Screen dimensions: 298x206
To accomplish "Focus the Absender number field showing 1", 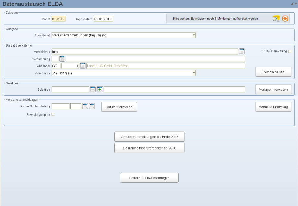I will 70,66.
